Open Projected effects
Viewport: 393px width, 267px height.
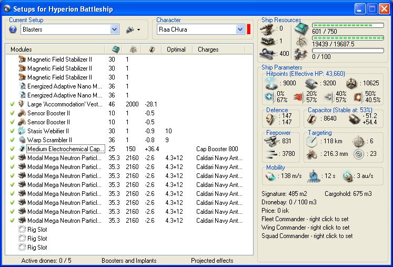[x=213, y=260]
